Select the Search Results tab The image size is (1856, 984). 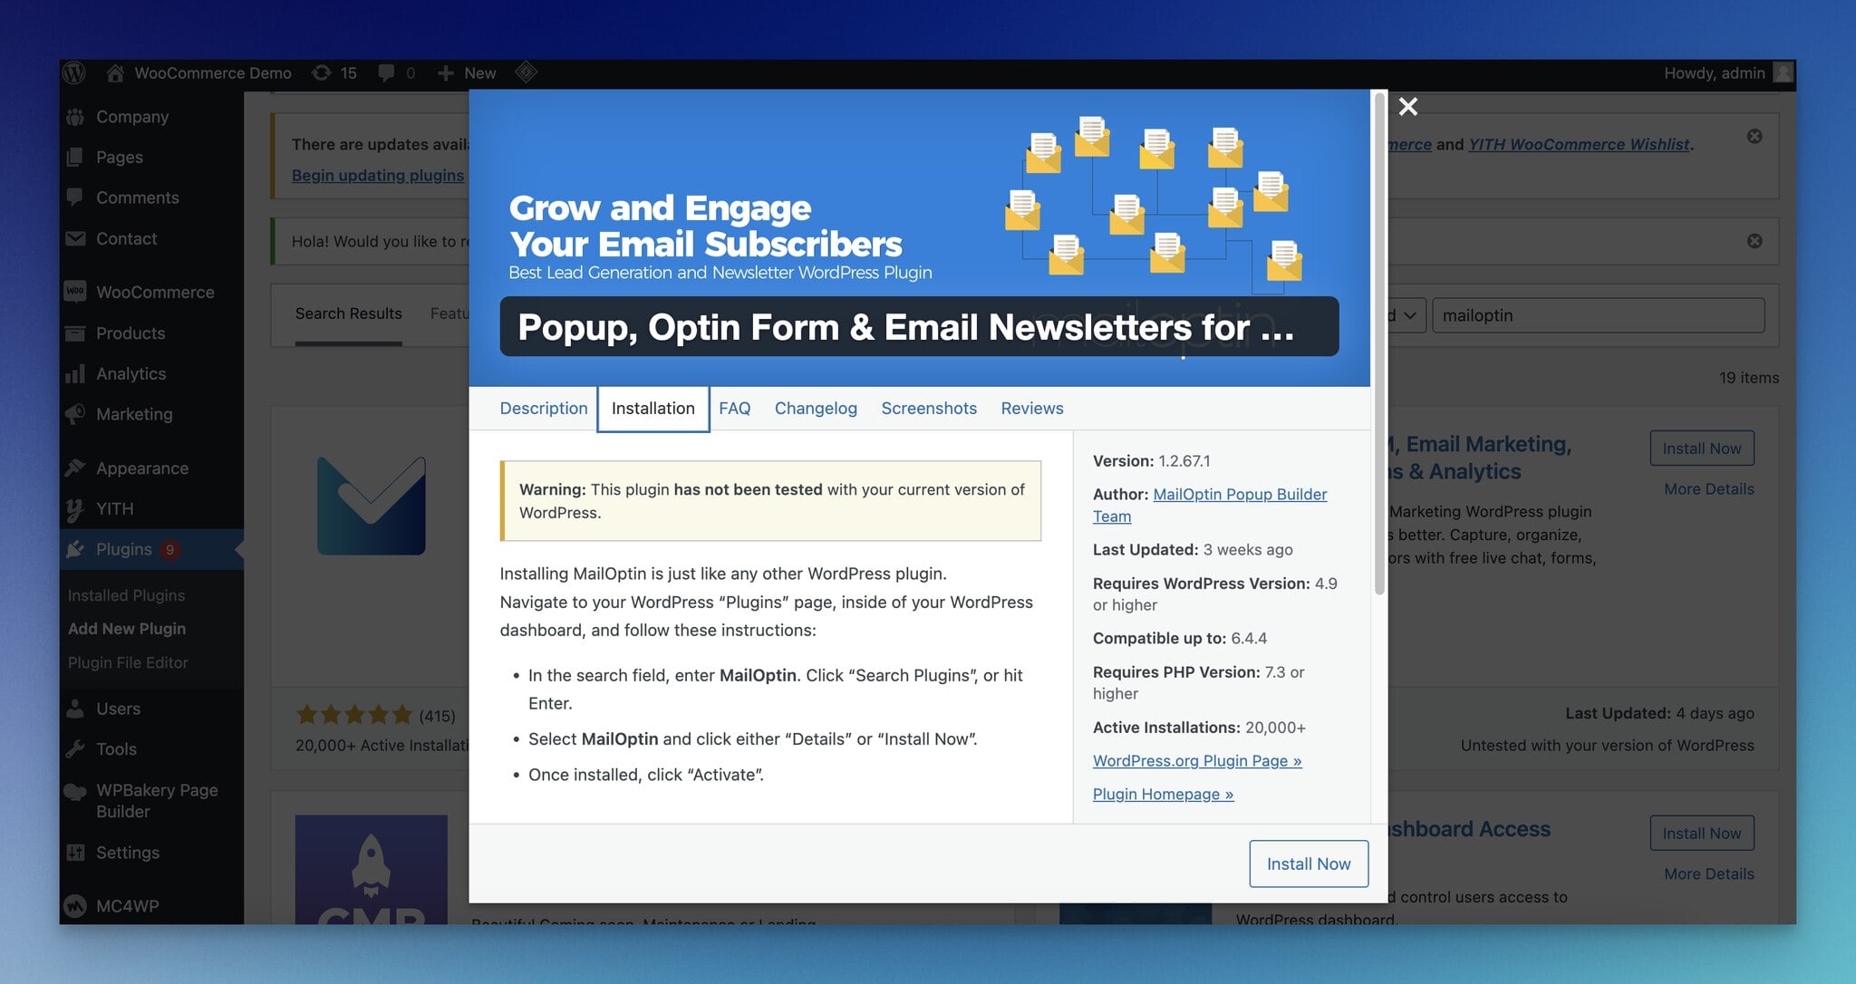[349, 314]
